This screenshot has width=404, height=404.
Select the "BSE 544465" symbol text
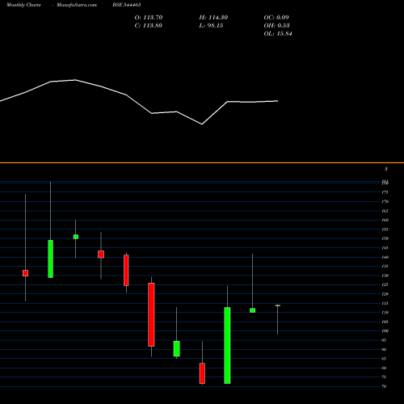pyautogui.click(x=127, y=5)
